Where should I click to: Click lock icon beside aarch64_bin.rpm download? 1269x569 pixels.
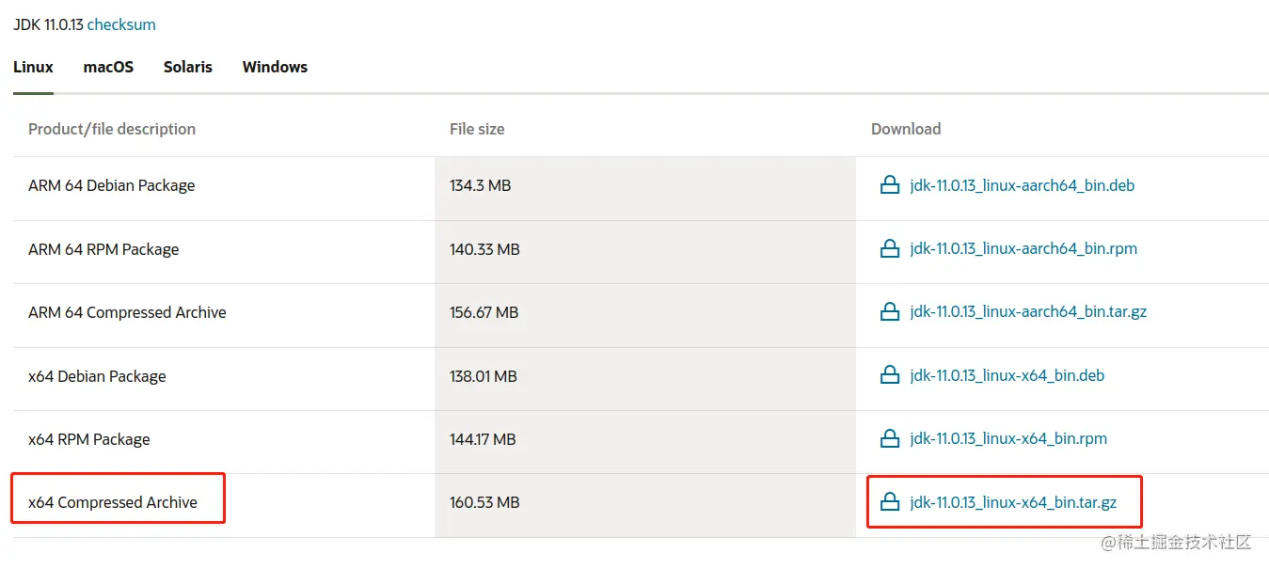(x=889, y=249)
